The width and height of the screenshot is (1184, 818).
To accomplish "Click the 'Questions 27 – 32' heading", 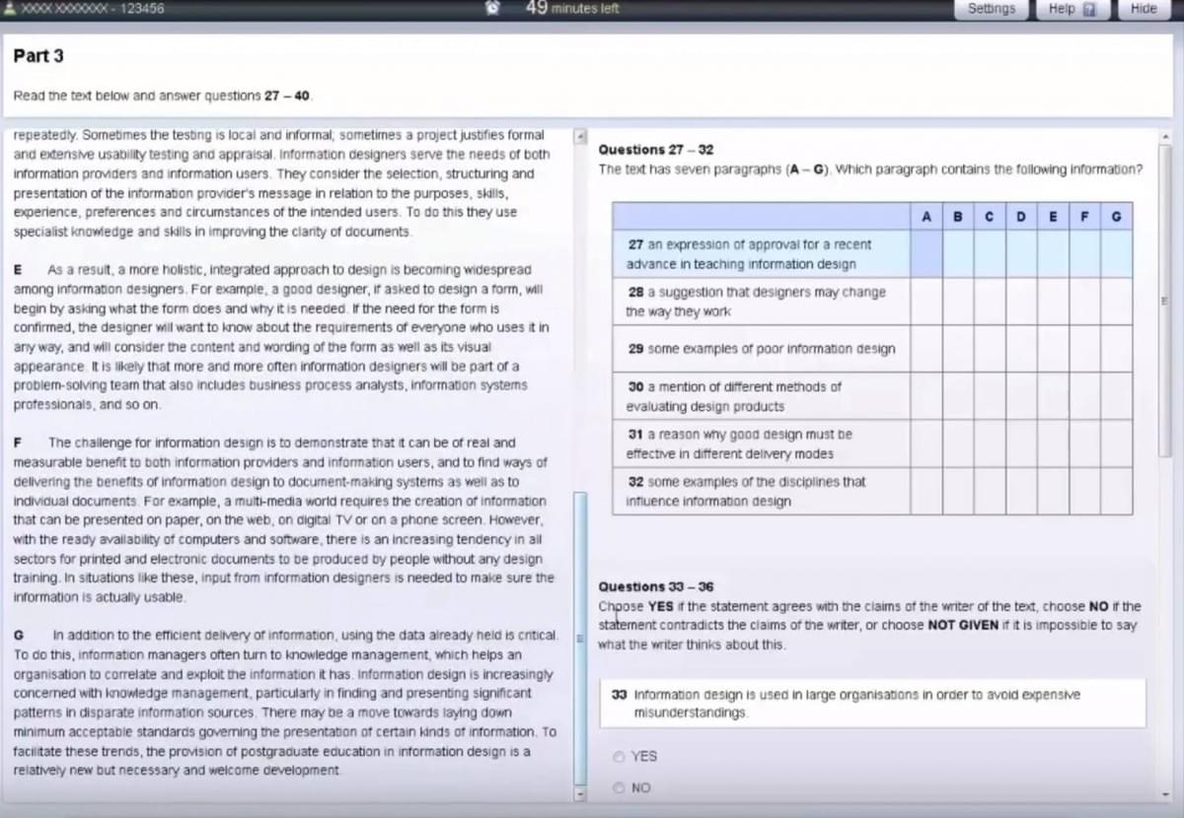I will point(655,150).
